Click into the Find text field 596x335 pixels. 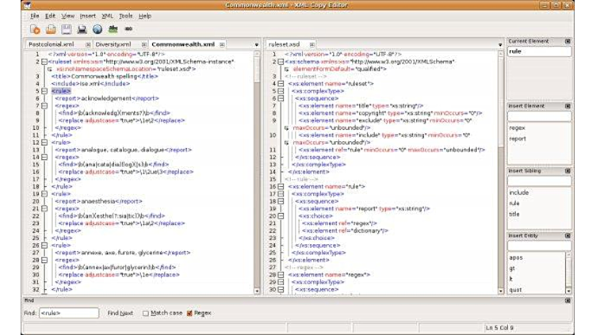pyautogui.click(x=68, y=314)
